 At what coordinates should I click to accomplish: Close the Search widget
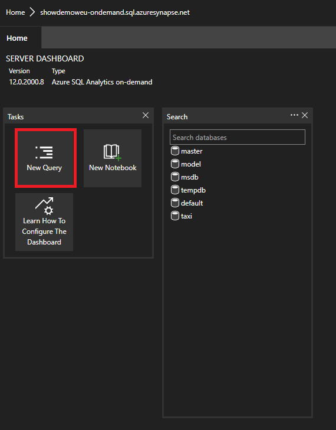pos(305,115)
